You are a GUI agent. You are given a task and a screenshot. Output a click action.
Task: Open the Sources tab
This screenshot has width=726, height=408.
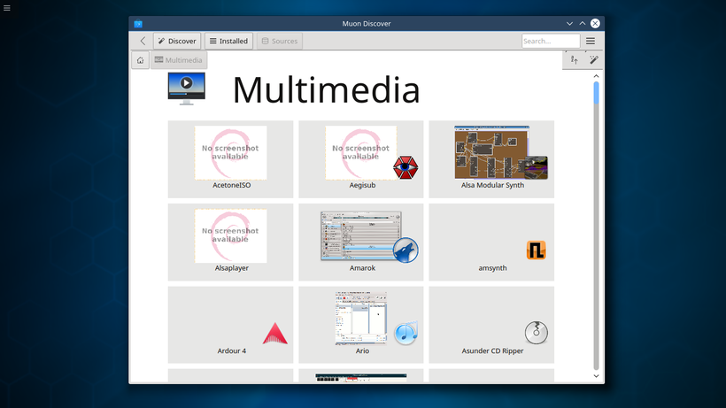point(280,42)
